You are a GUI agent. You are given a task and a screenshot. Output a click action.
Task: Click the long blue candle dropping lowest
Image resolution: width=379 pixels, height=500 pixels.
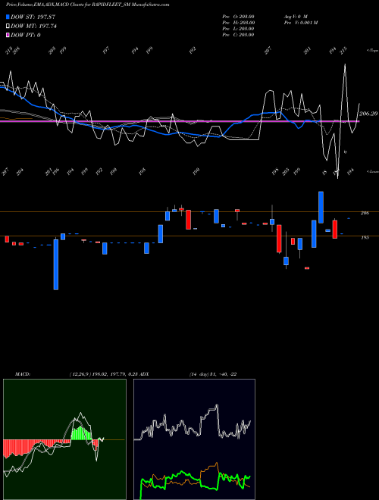(56, 264)
